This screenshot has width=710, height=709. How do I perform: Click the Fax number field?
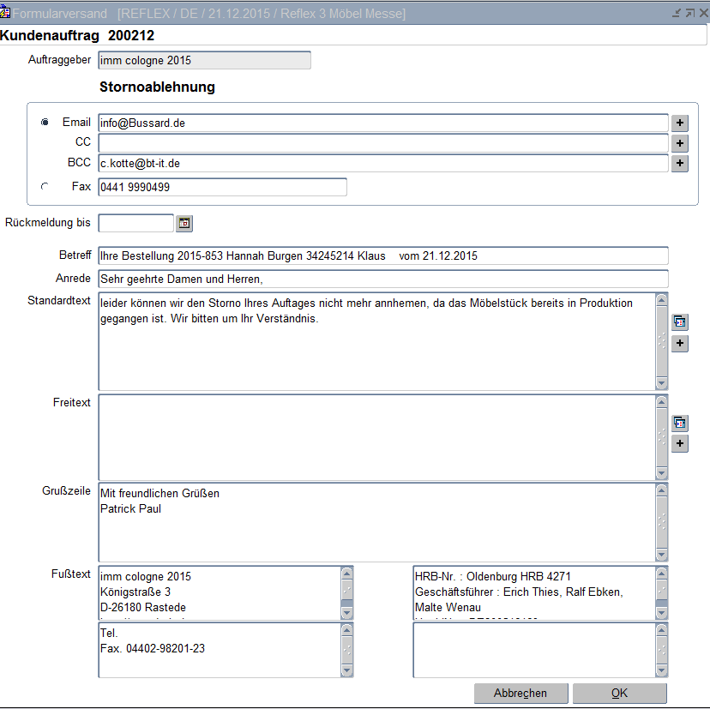(x=222, y=187)
